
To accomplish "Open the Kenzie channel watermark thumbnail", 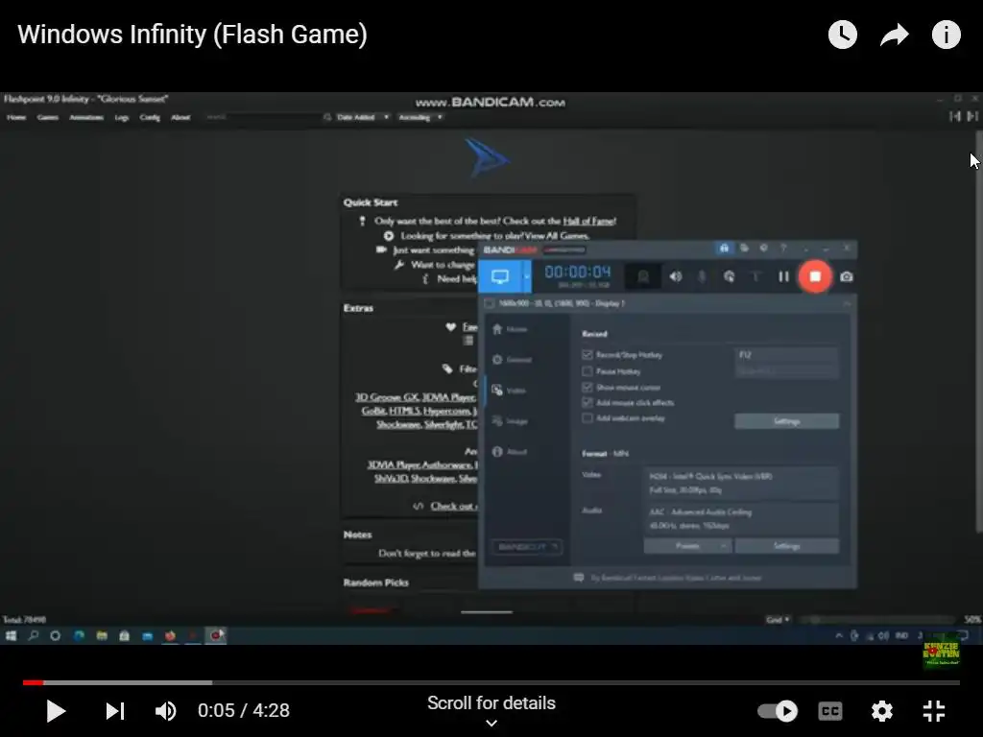I will [x=941, y=653].
